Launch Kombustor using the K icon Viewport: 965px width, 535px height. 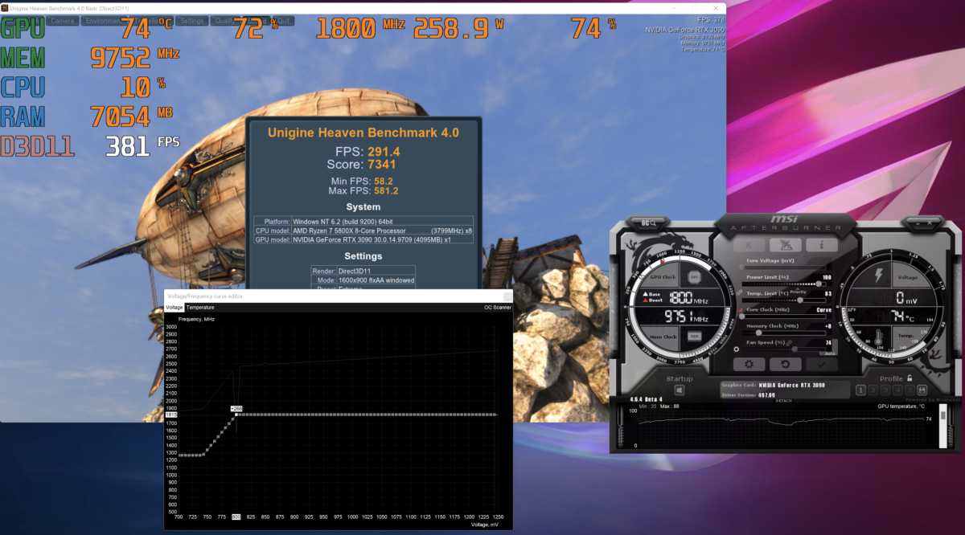[x=750, y=244]
